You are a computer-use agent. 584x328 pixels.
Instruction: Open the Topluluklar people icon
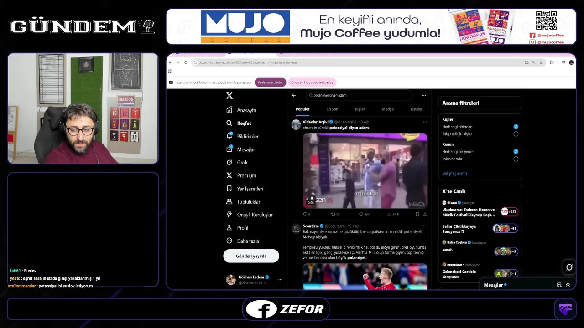[x=229, y=201]
